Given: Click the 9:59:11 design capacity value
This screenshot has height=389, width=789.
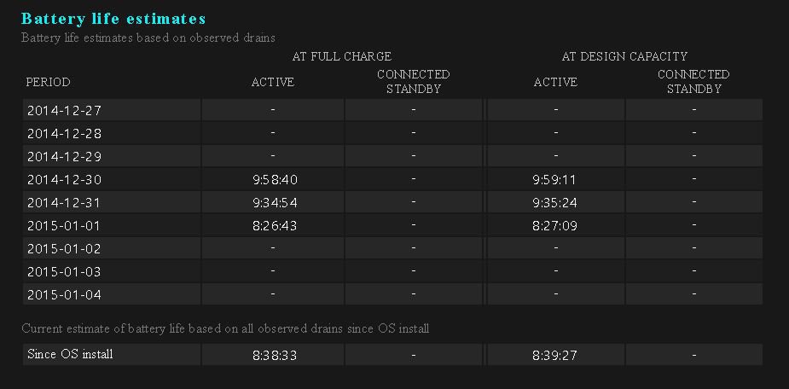Looking at the screenshot, I should [555, 179].
